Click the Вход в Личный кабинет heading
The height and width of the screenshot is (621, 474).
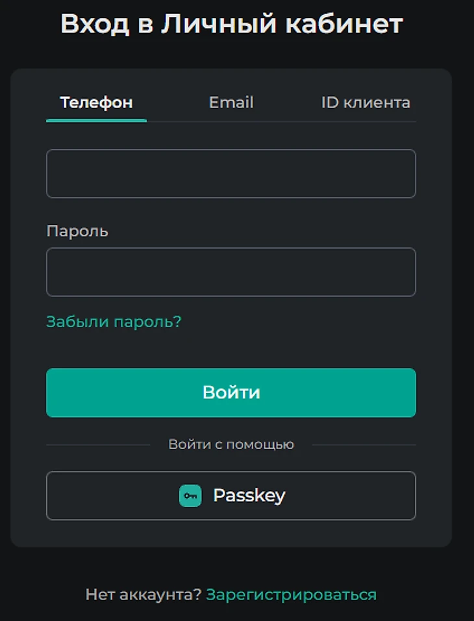coord(231,25)
